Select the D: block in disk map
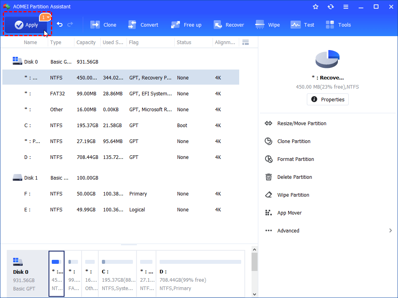The width and height of the screenshot is (398, 298). click(200, 274)
